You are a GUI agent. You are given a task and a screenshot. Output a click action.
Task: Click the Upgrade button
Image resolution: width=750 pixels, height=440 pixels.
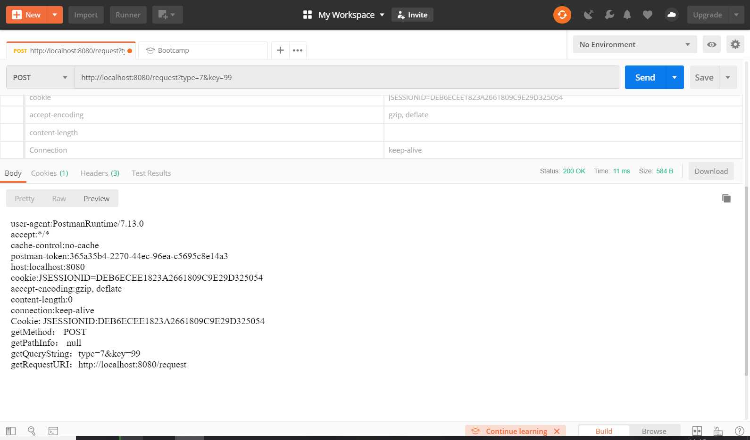[708, 15]
